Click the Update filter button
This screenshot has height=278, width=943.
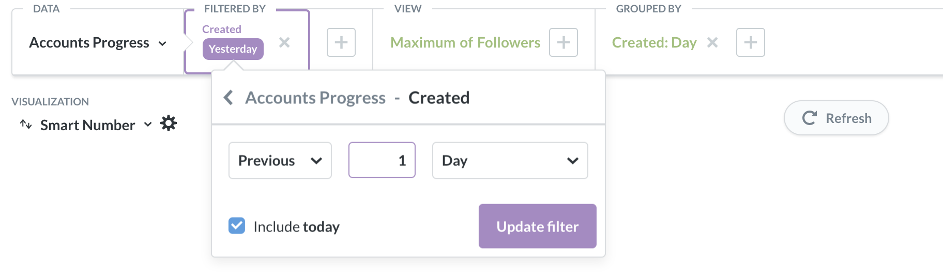pyautogui.click(x=537, y=226)
